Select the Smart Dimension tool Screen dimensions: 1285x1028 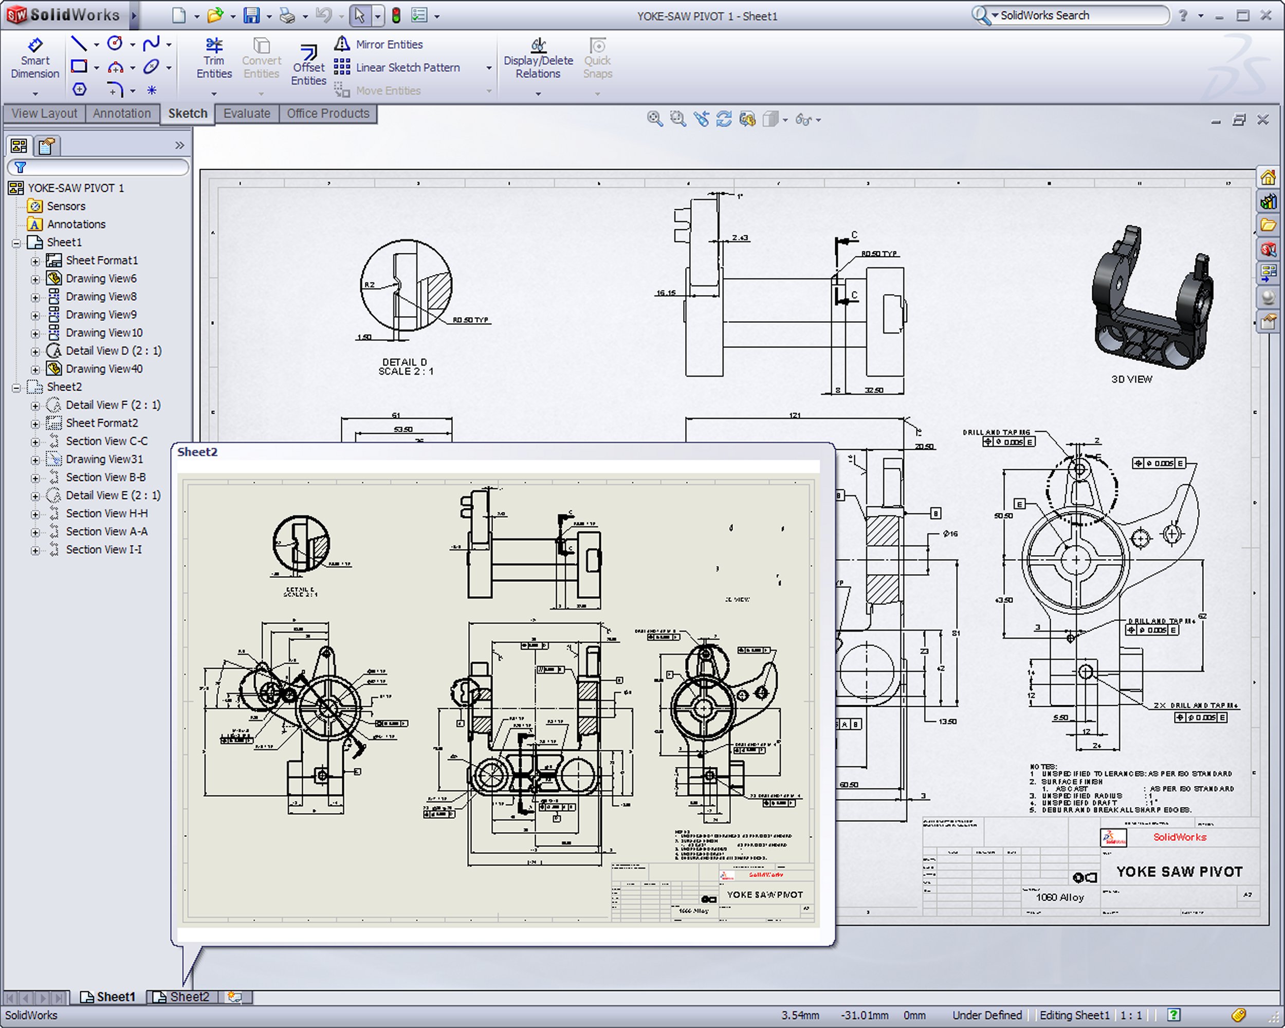tap(34, 59)
